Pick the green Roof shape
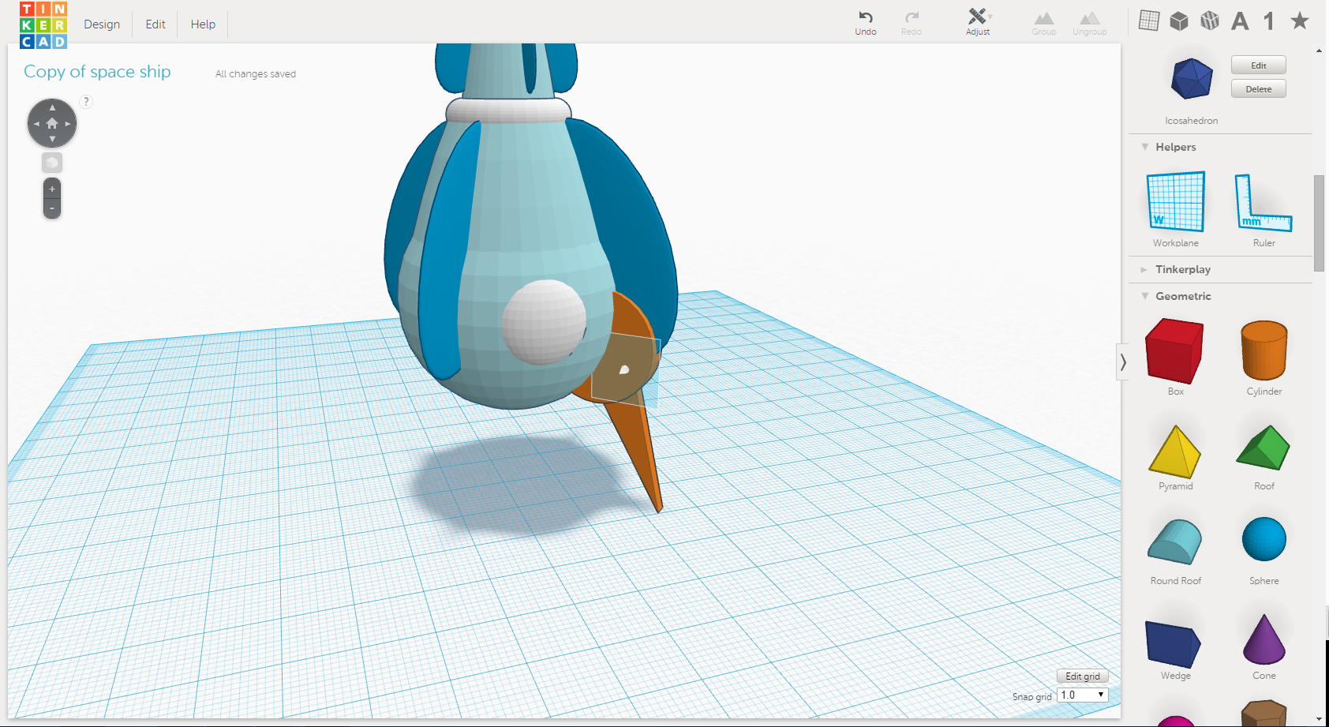The width and height of the screenshot is (1329, 727). point(1263,448)
